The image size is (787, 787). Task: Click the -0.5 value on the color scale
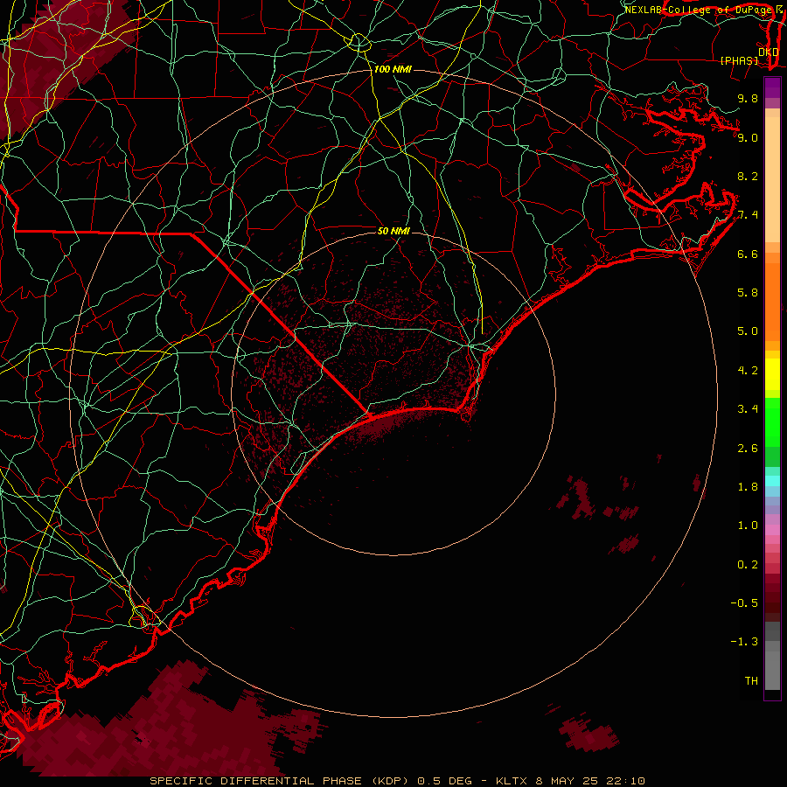(744, 603)
